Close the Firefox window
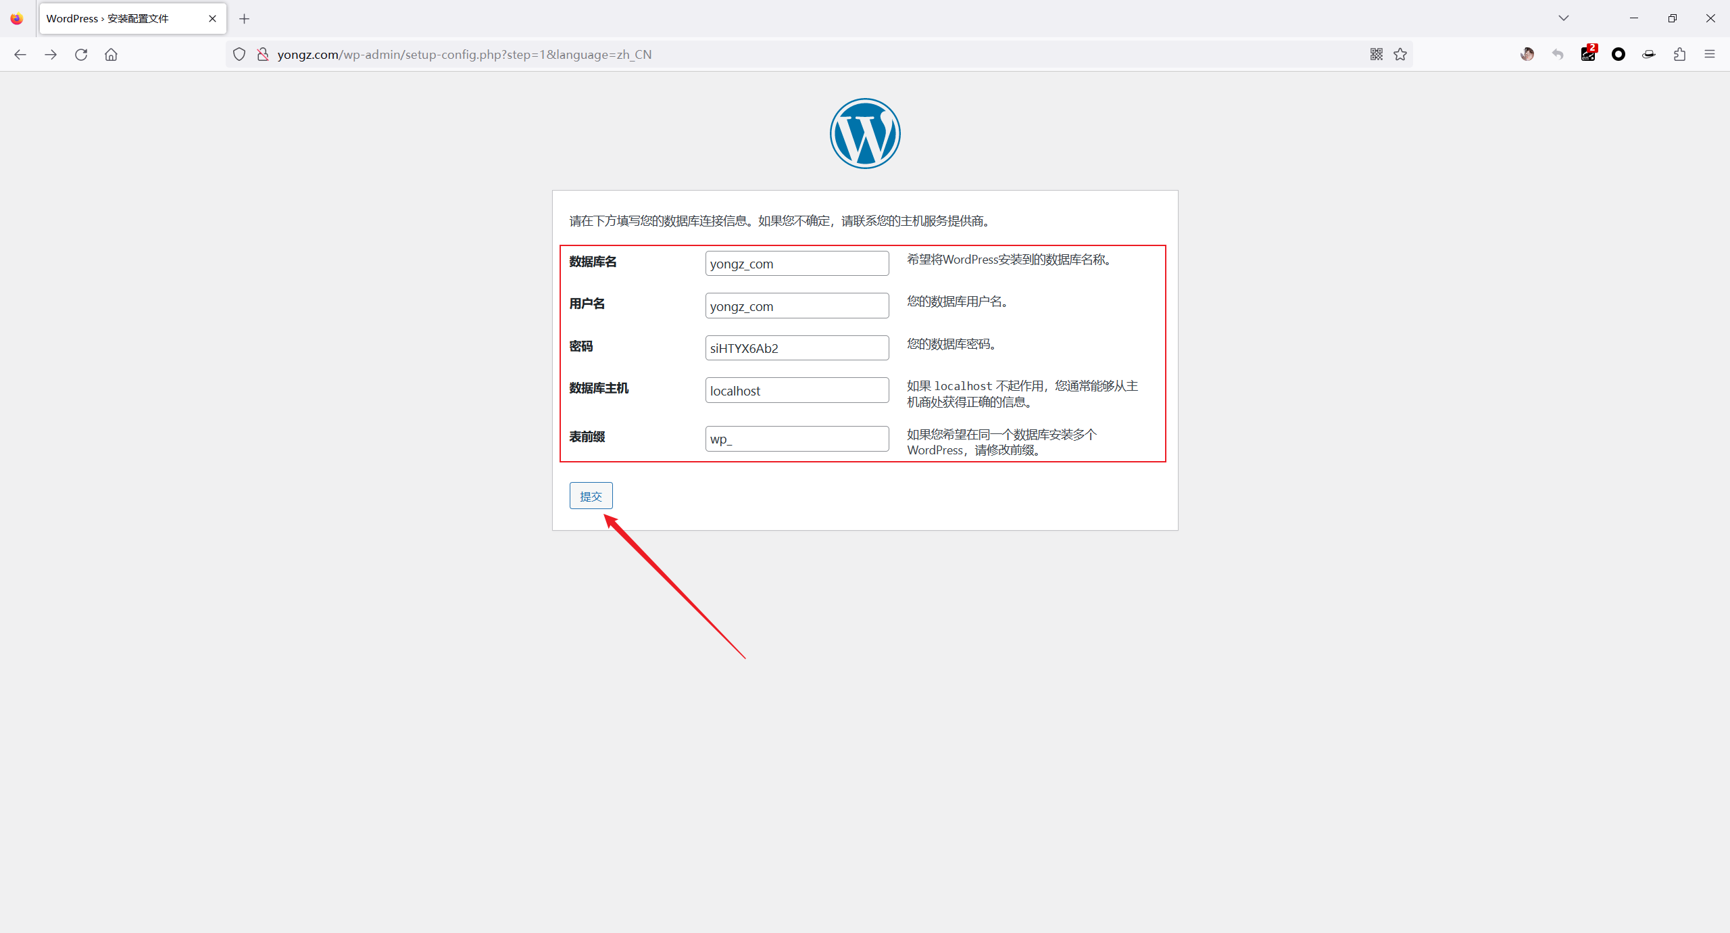Viewport: 1730px width, 933px height. pos(1710,18)
